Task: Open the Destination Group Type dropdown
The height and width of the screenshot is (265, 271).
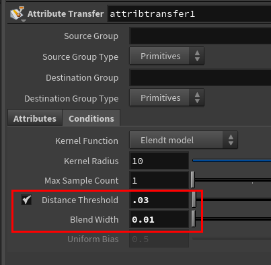Action: coord(167,98)
